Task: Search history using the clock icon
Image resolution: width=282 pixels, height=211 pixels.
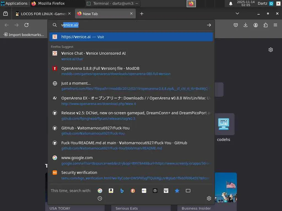Action: [x=100, y=198]
